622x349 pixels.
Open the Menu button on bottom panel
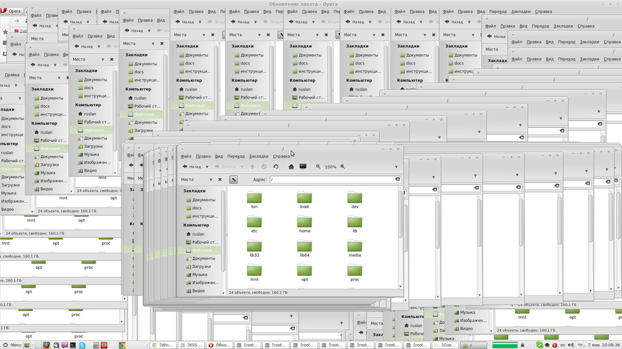coord(12,345)
